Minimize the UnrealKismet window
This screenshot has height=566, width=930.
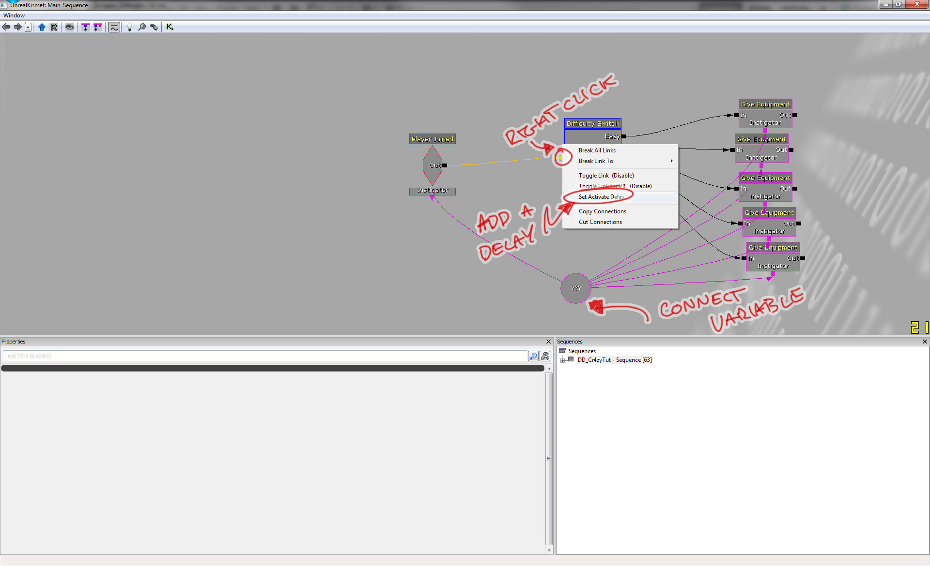[886, 4]
